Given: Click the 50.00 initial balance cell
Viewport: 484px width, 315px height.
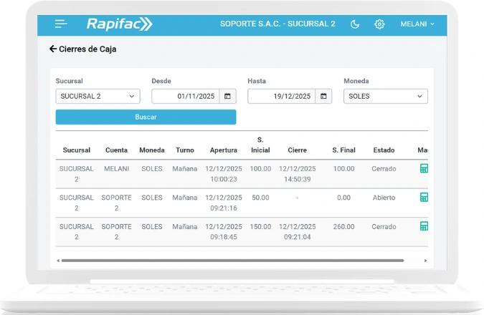Looking at the screenshot, I should 260,198.
